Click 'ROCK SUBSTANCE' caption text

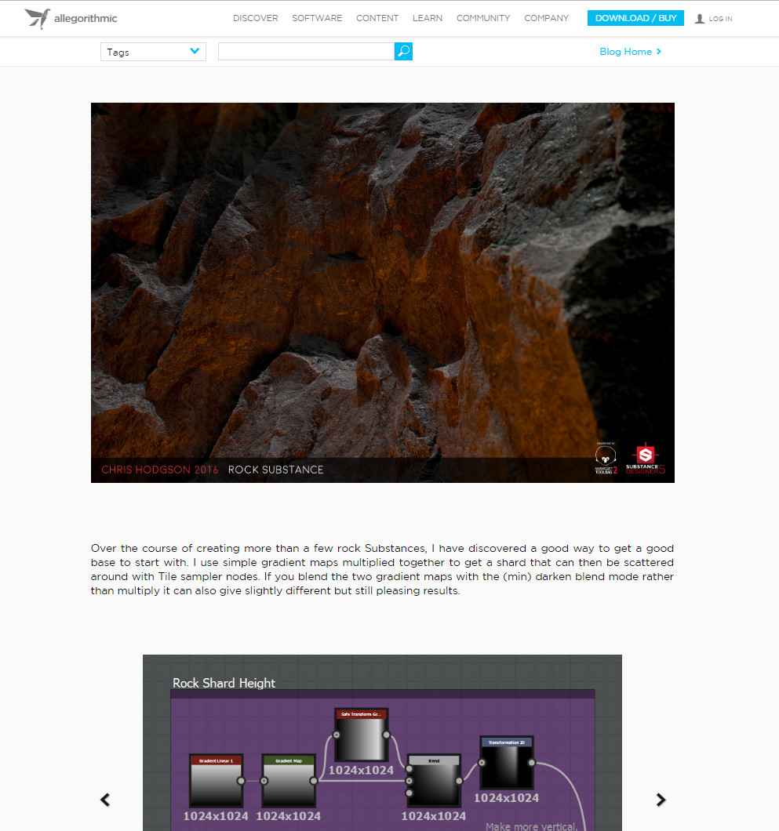[x=276, y=470]
